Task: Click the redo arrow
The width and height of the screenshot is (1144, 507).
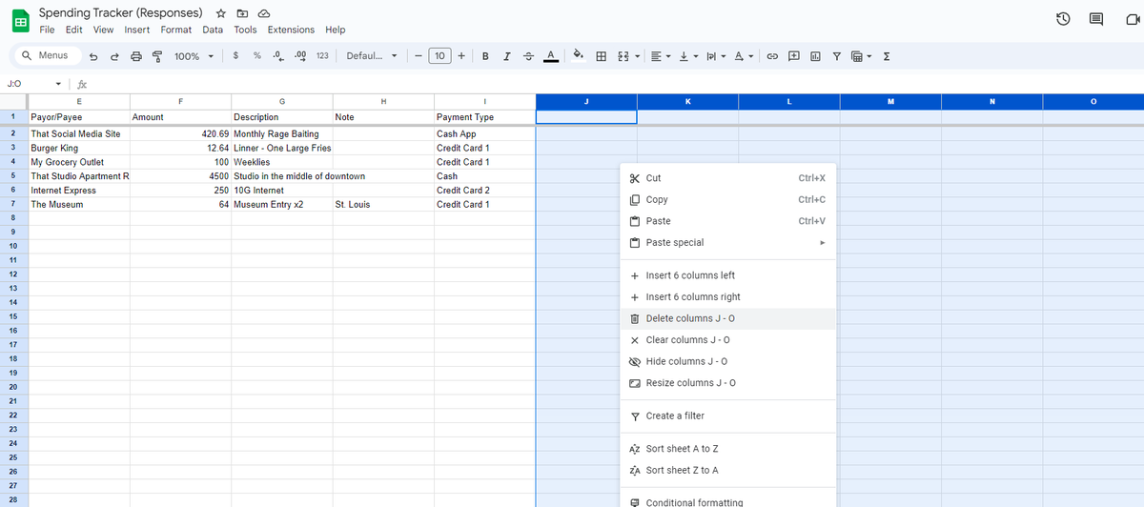Action: tap(114, 56)
